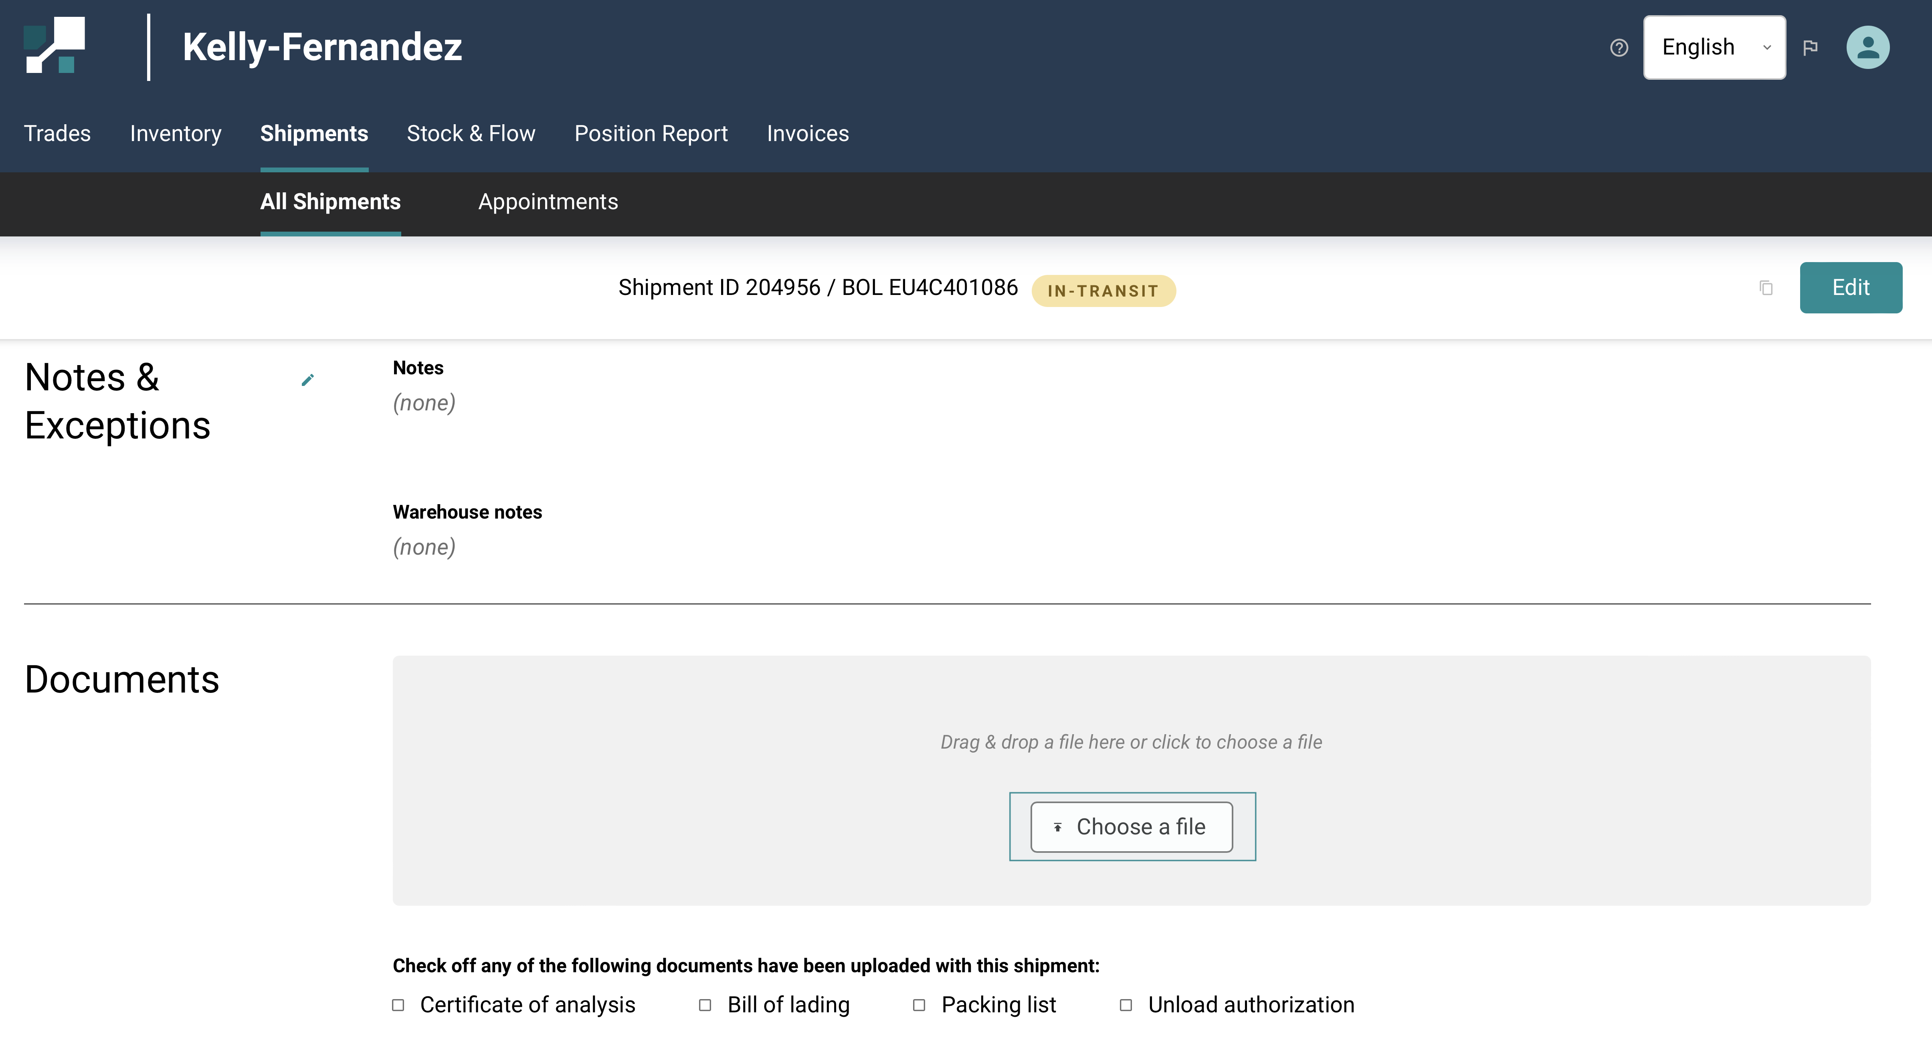
Task: Check the Bill of lading checkbox
Action: 705,1005
